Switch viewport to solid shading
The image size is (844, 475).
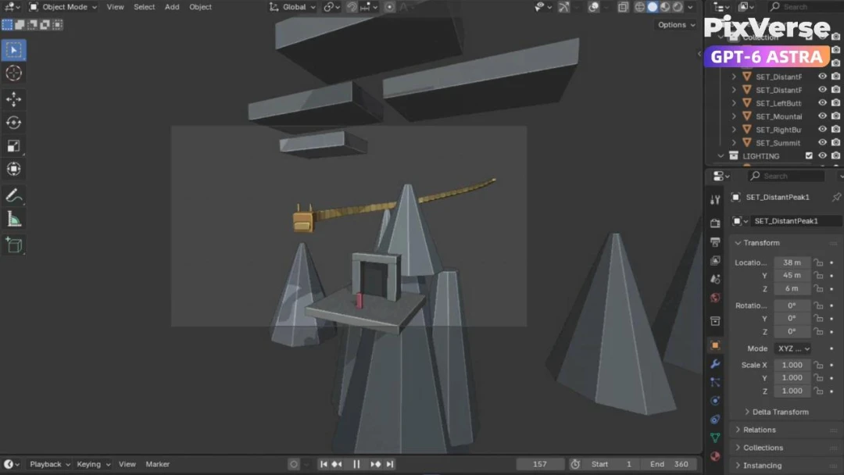[x=653, y=7]
